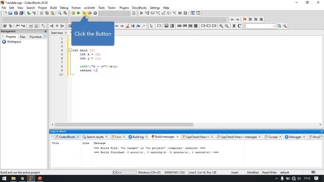Viewport: 324px width, 182px height.
Task: Click the Build and run icon
Action: pyautogui.click(x=84, y=13)
